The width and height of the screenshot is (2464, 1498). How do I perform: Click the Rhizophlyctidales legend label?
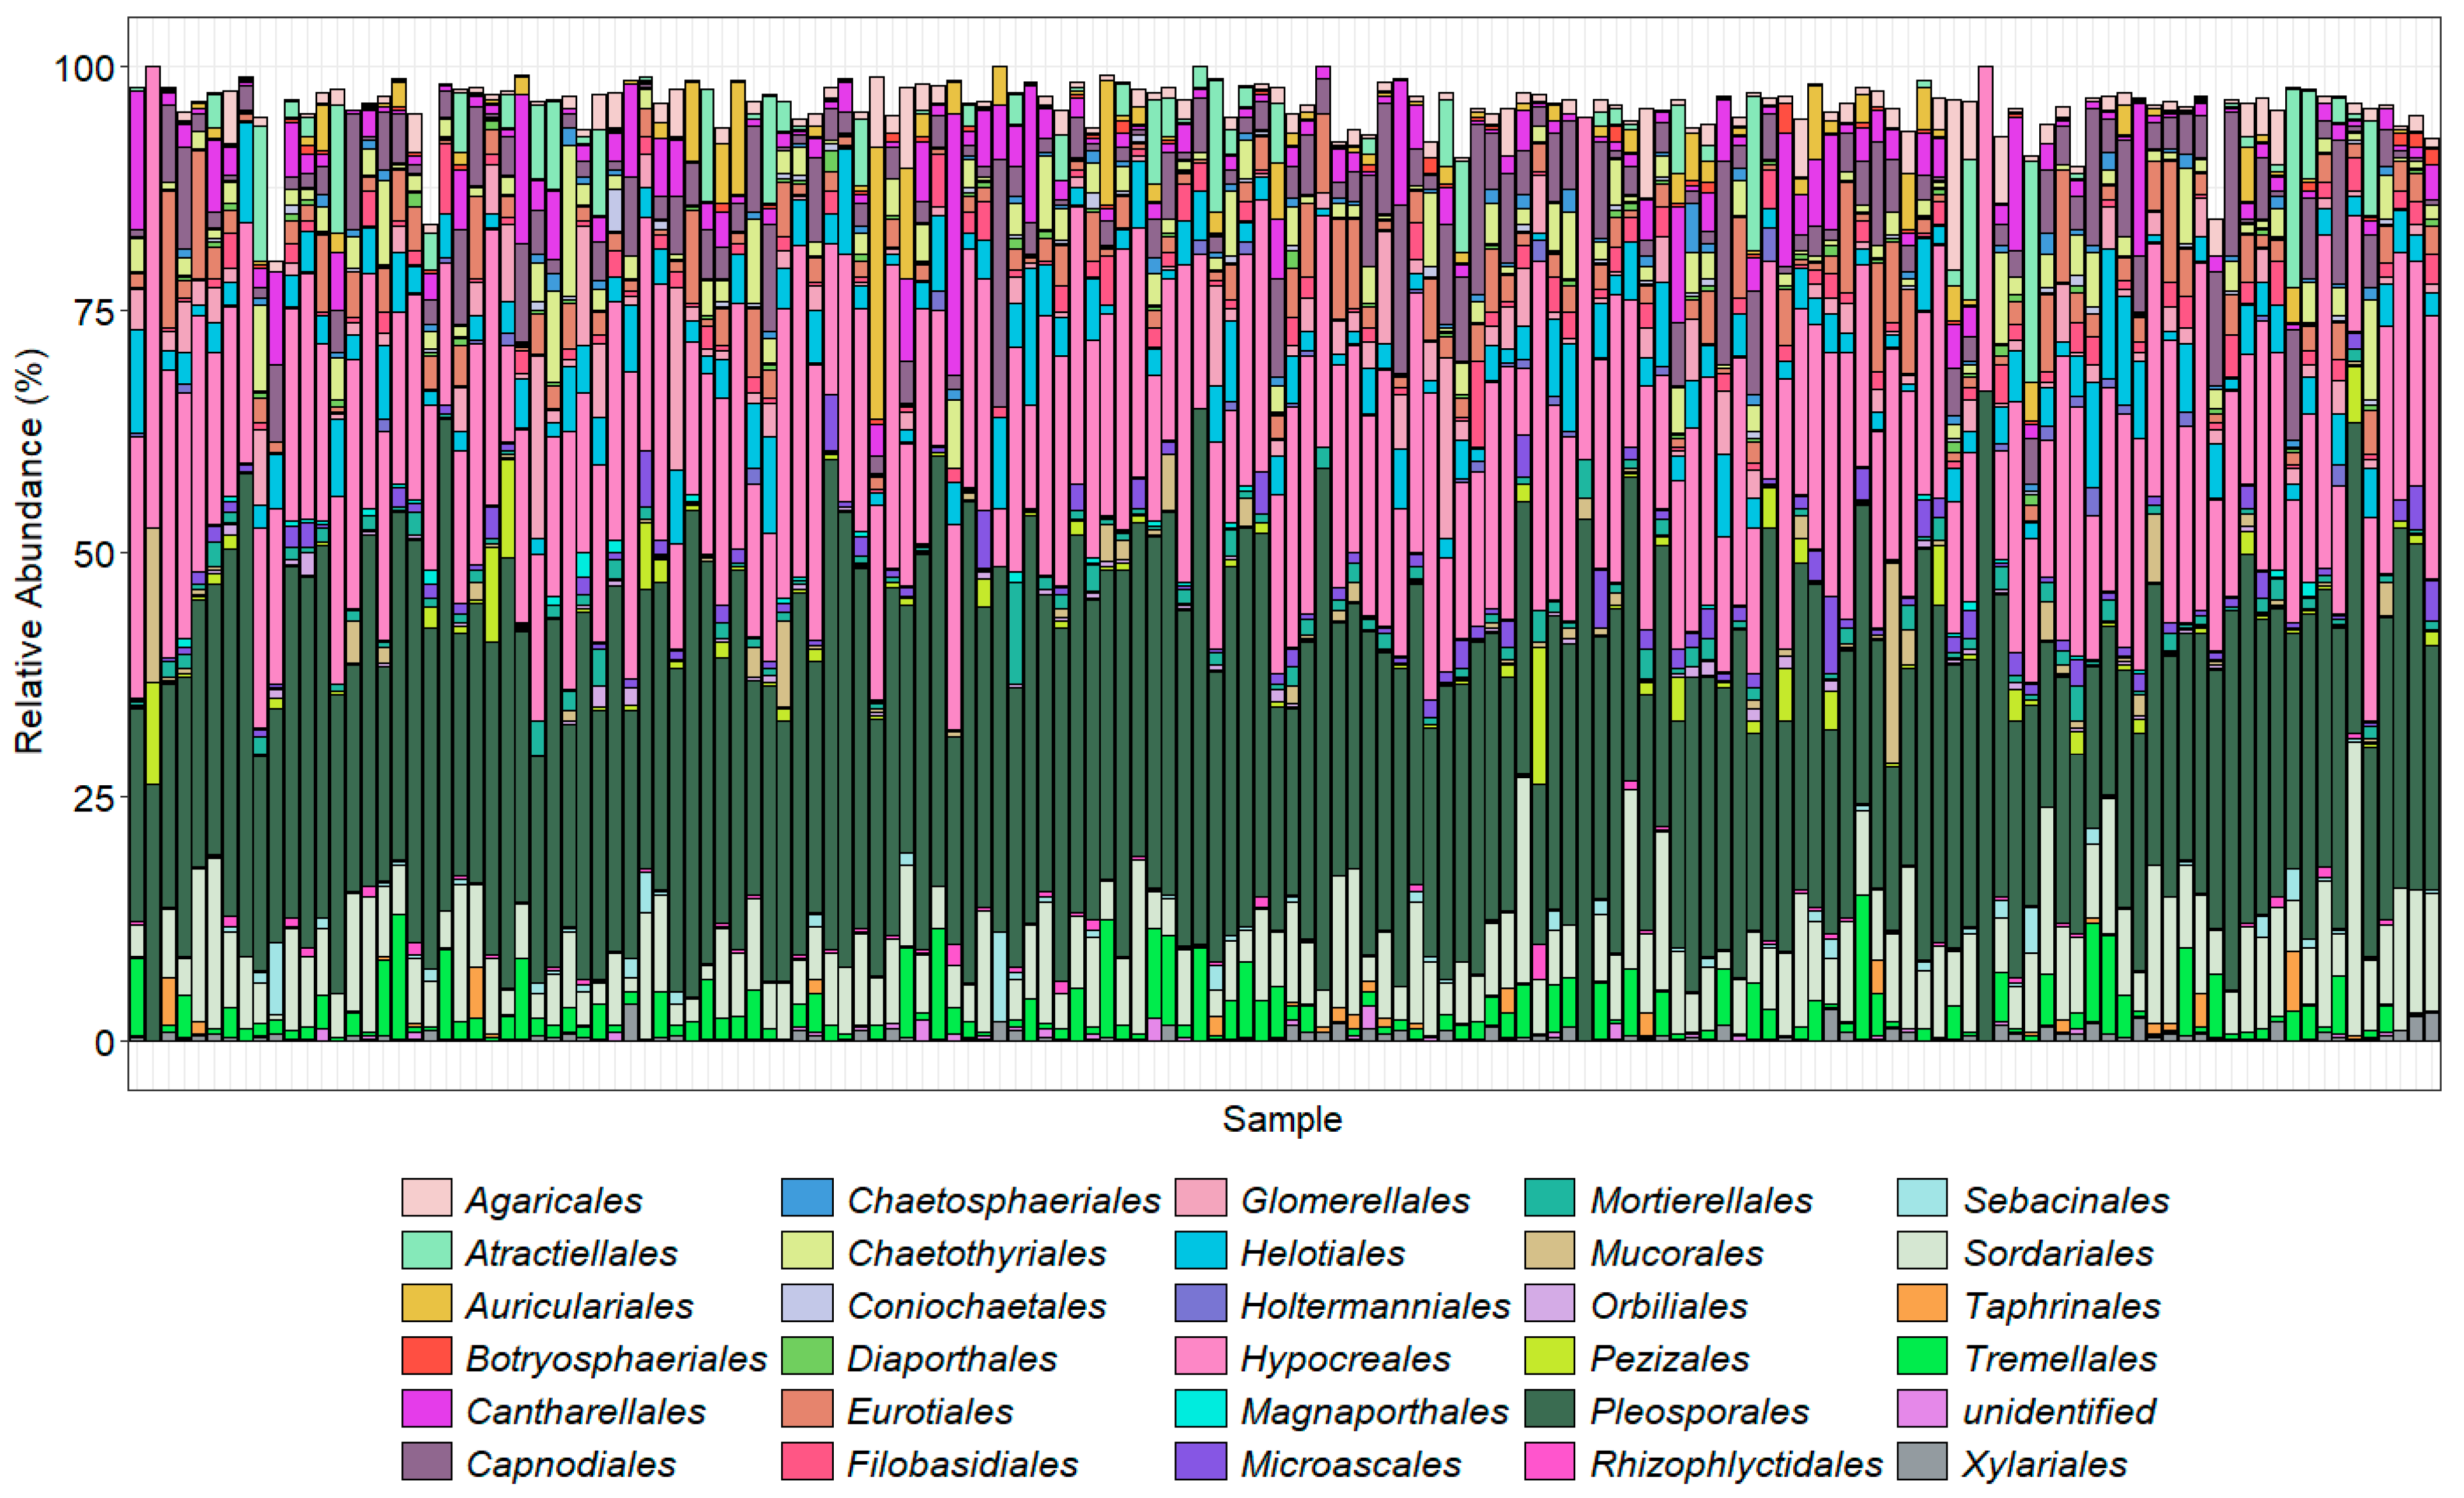coord(1736,1465)
